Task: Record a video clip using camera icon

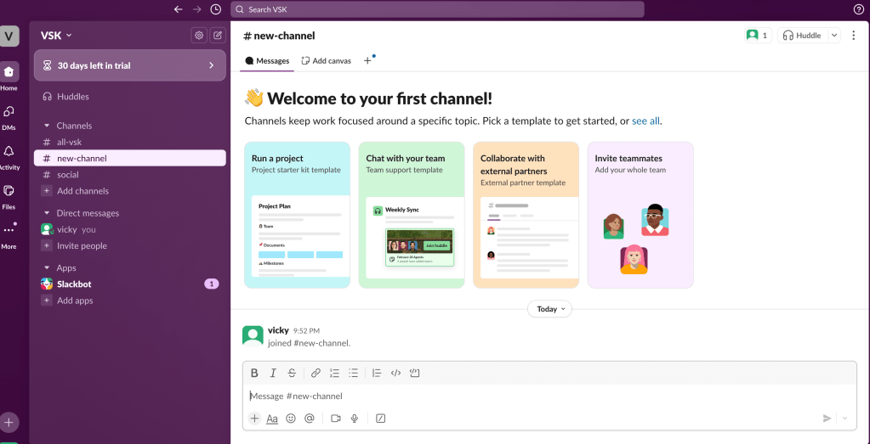Action: point(335,419)
